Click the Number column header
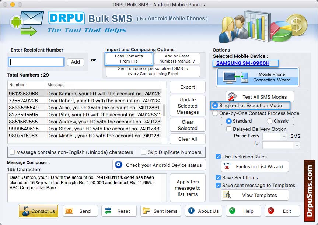318x225 pixels. [27, 85]
